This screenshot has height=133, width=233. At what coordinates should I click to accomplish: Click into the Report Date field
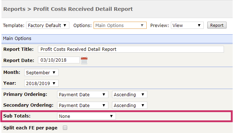(59, 60)
